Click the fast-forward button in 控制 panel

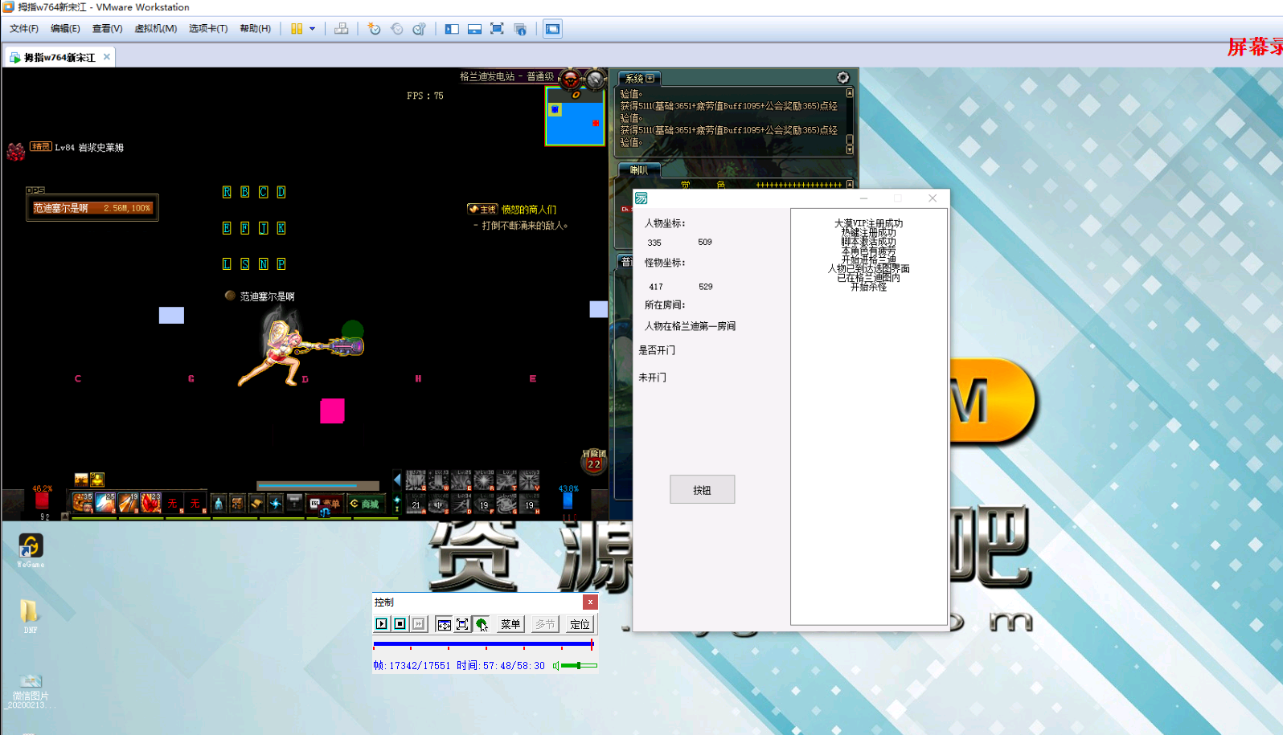click(419, 624)
